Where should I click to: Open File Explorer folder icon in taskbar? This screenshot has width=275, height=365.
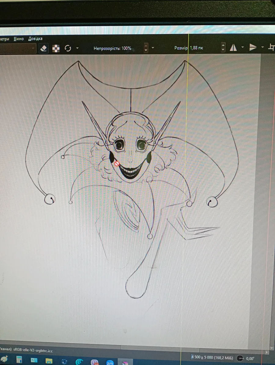pos(49,361)
